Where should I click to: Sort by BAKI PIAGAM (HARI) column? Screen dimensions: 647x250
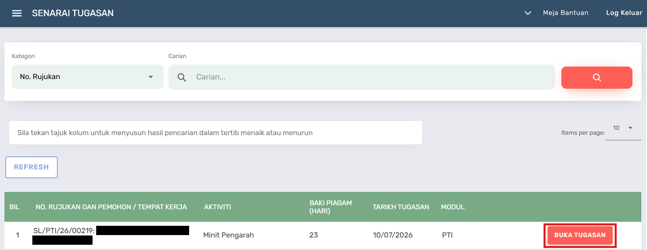(331, 207)
